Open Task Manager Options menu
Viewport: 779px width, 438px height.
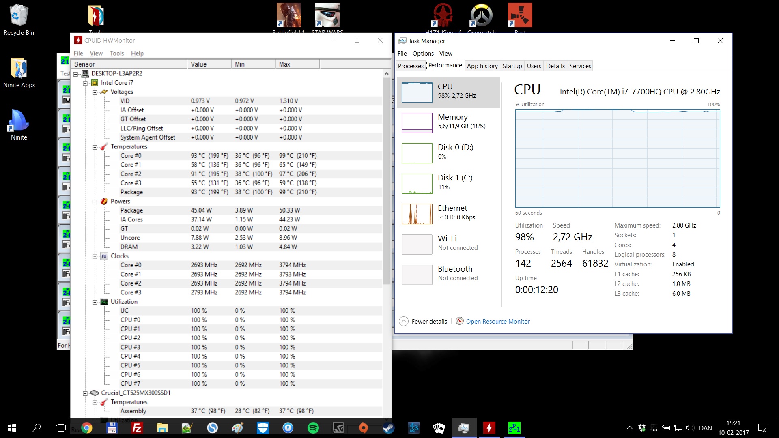click(x=423, y=53)
